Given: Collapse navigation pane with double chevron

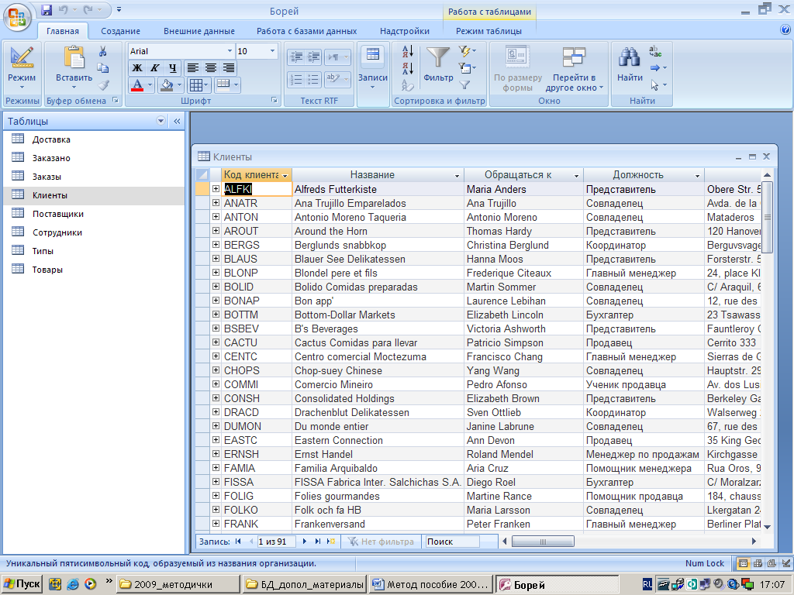Looking at the screenshot, I should [177, 121].
